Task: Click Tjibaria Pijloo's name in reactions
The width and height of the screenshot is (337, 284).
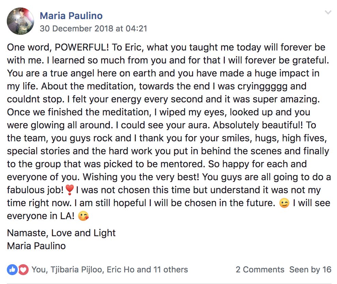Action: pyautogui.click(x=76, y=270)
